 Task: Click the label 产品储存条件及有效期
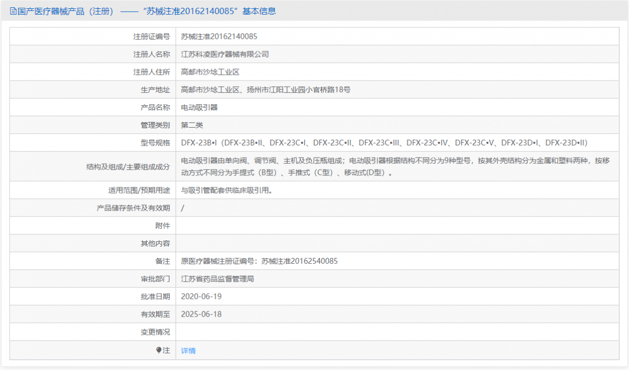coord(134,208)
